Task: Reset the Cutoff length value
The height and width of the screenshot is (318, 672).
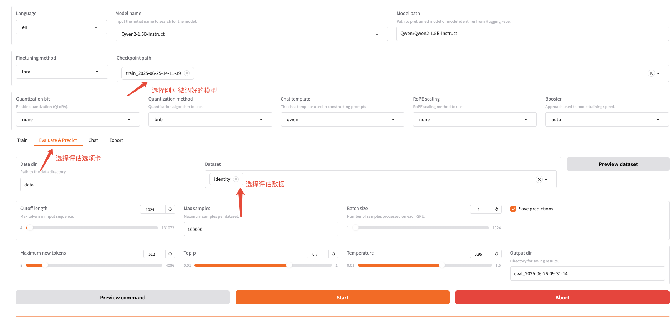Action: coord(170,209)
